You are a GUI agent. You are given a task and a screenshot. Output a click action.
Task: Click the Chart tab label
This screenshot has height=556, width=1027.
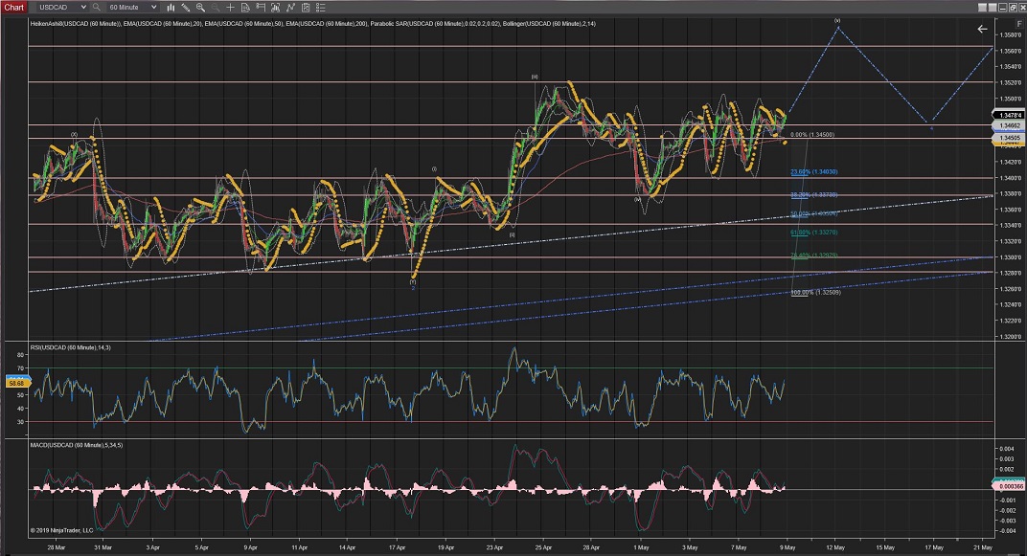(13, 7)
